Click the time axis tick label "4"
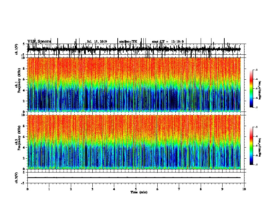Image resolution: width=275 pixels, height=212 pixels. coord(114,189)
